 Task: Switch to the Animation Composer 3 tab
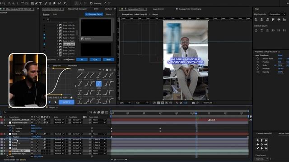click(51, 9)
